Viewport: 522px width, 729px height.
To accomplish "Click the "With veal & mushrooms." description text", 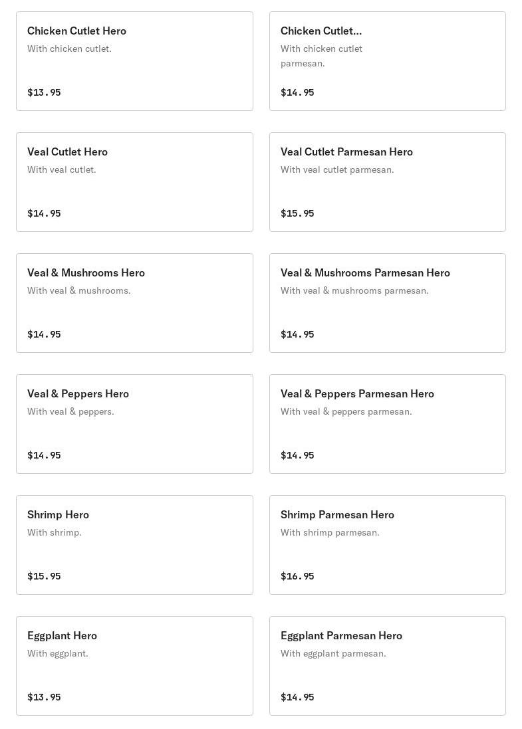I will point(78,291).
